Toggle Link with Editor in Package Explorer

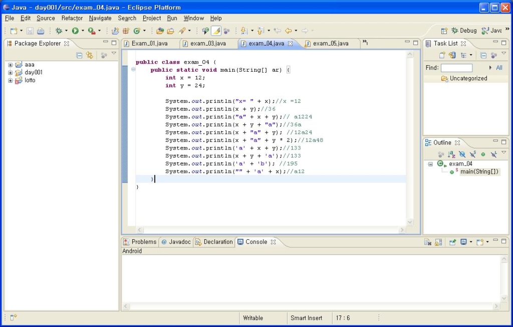(89, 55)
